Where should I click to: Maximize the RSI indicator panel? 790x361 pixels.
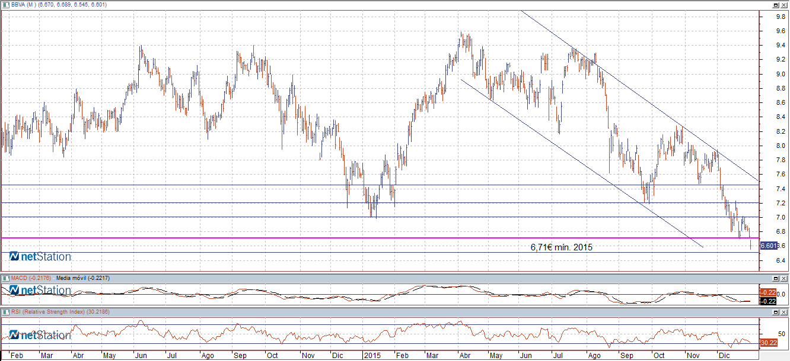coord(775,311)
